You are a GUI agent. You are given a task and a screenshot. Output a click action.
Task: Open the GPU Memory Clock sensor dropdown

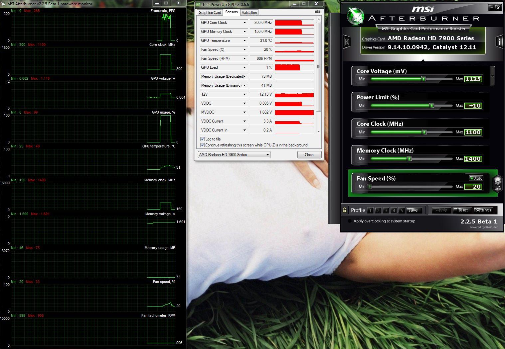point(245,32)
